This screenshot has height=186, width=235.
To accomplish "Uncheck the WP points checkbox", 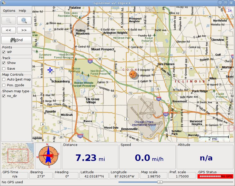I will pos(4,52).
